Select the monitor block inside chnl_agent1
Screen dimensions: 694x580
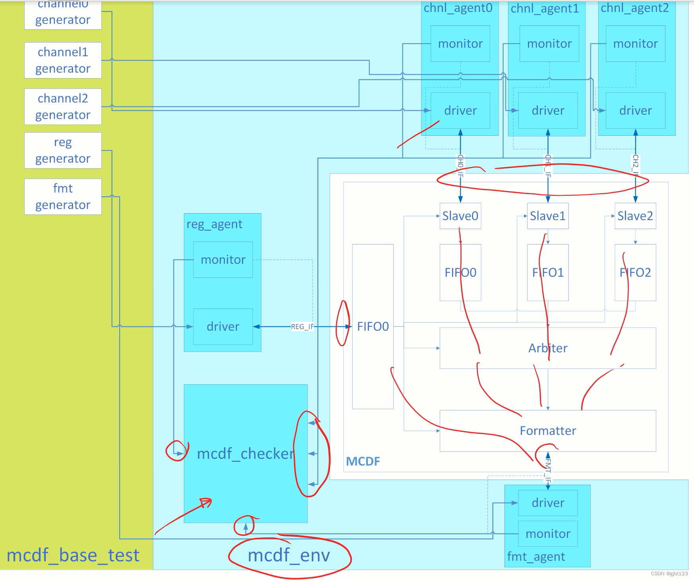pyautogui.click(x=549, y=44)
